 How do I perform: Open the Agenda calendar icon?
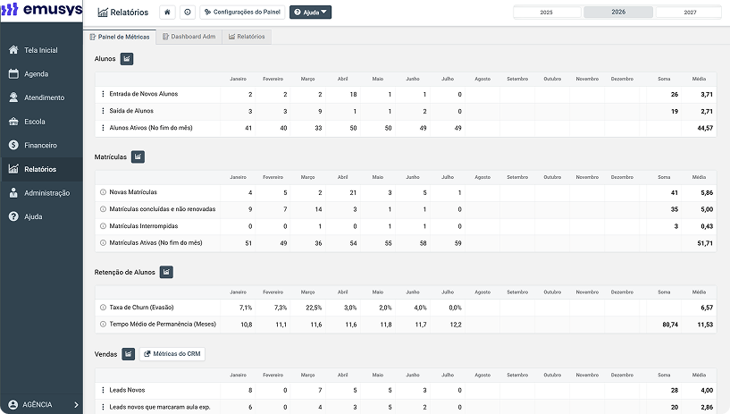[x=13, y=73]
